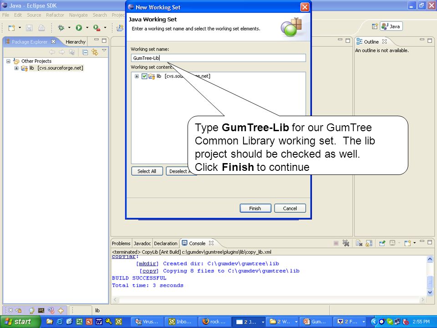Open the Refactor menu
The width and height of the screenshot is (437, 328).
pos(55,15)
